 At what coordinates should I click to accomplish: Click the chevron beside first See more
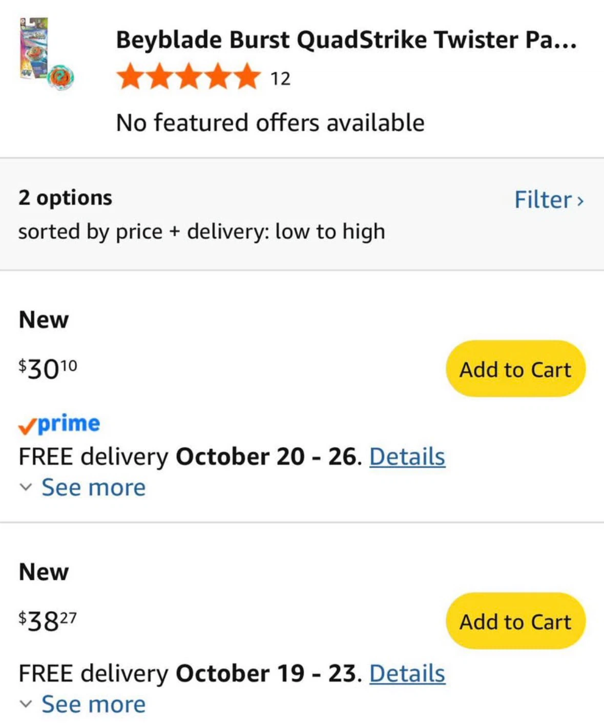(x=26, y=487)
